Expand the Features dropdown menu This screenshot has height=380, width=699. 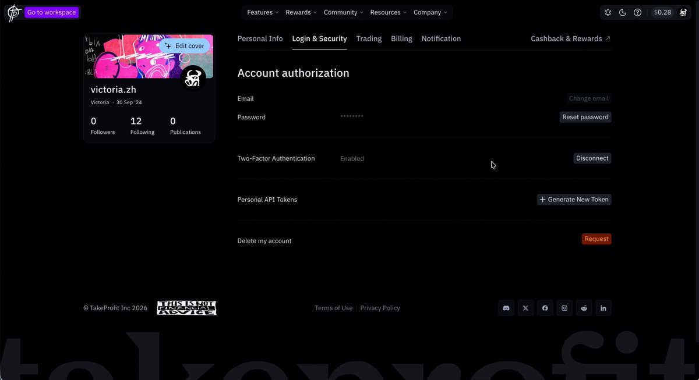263,12
